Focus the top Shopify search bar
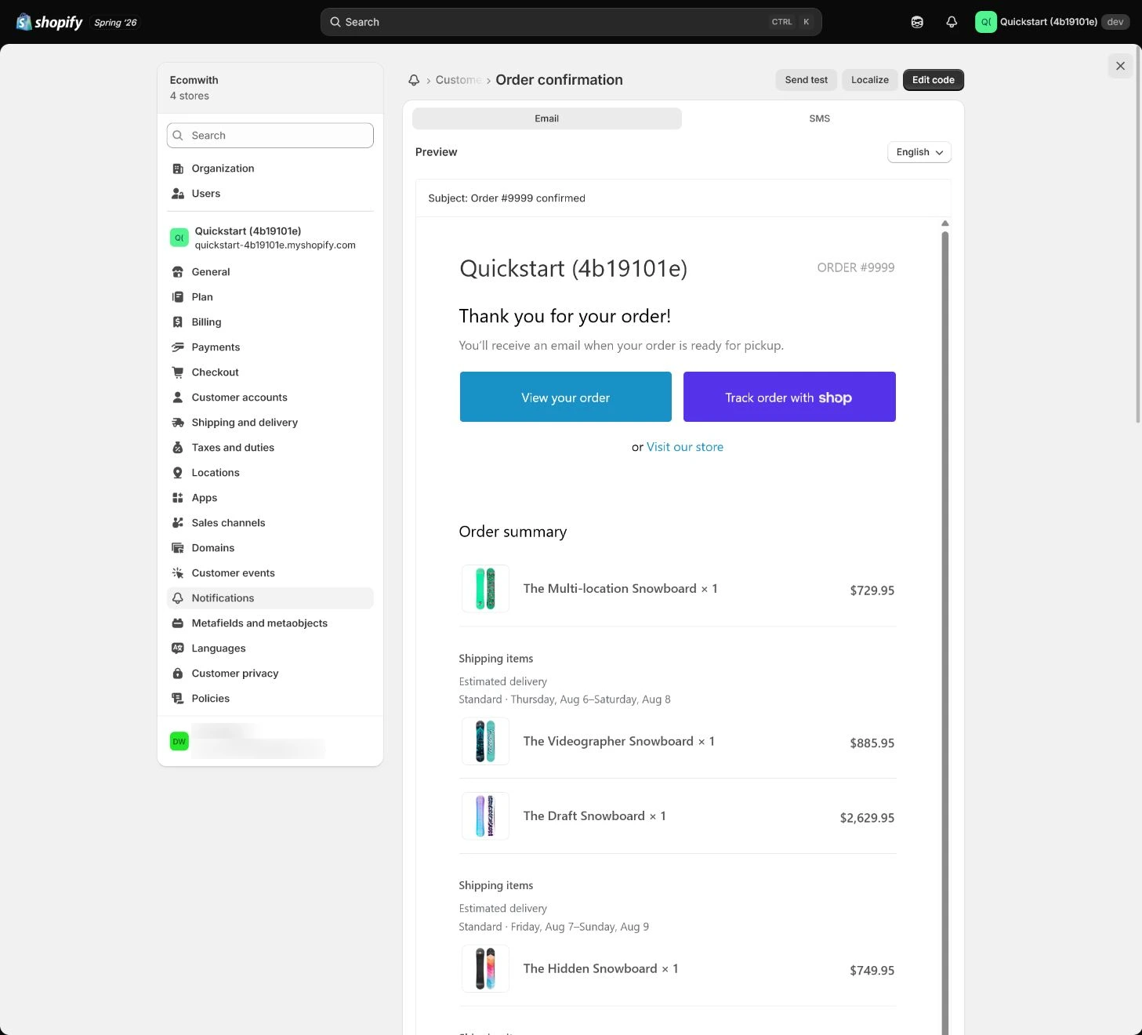 point(571,22)
